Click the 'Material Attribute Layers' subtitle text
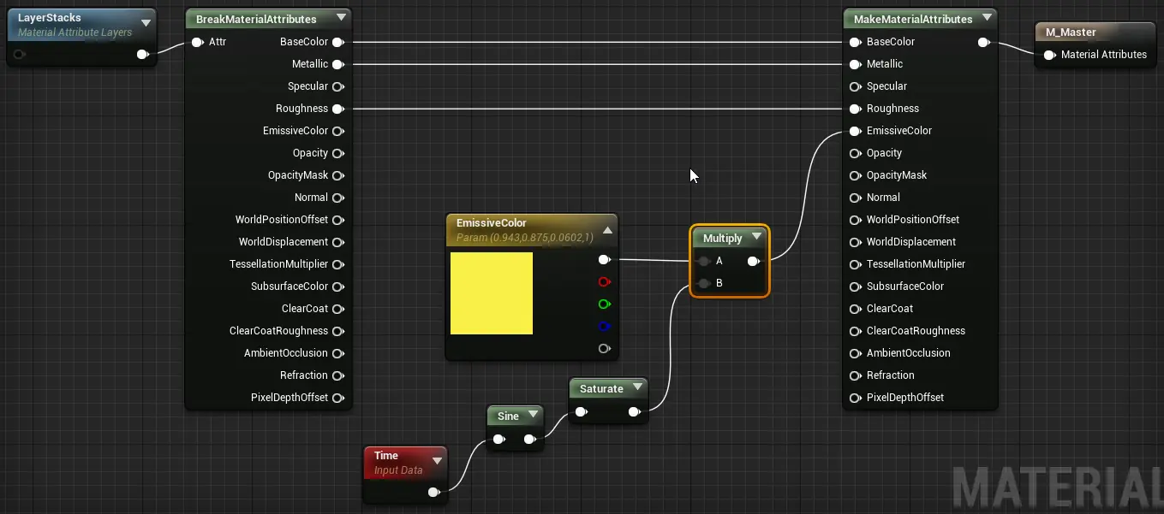Image resolution: width=1164 pixels, height=514 pixels. (75, 32)
